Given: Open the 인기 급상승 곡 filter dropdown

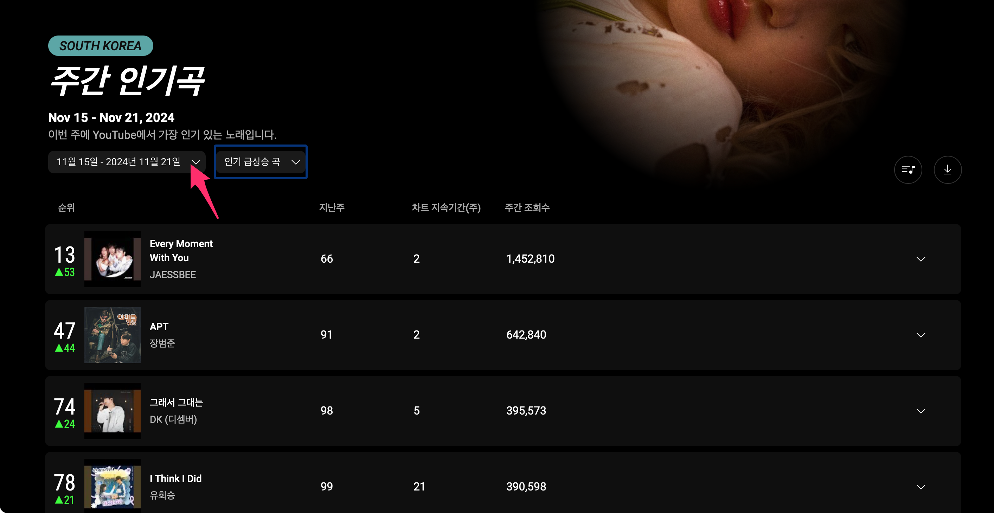Looking at the screenshot, I should pos(261,162).
